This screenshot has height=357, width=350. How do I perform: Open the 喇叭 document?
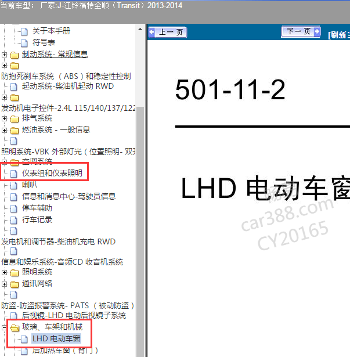tap(30, 185)
